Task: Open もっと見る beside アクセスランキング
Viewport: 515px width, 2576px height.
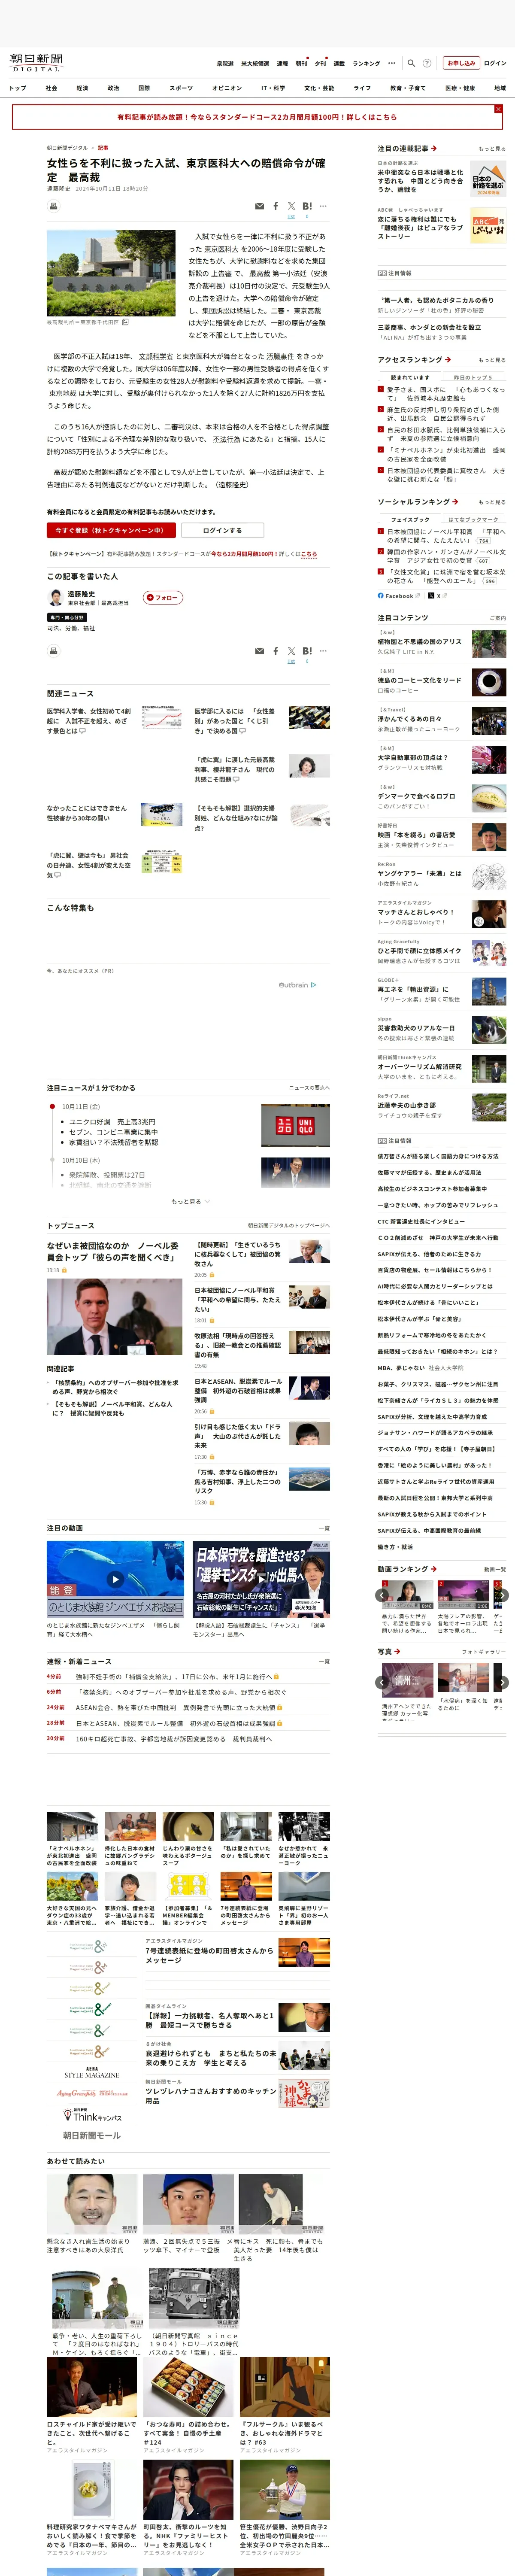Action: [x=491, y=360]
